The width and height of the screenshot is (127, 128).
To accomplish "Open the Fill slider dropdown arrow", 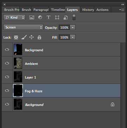I will click(73, 38).
